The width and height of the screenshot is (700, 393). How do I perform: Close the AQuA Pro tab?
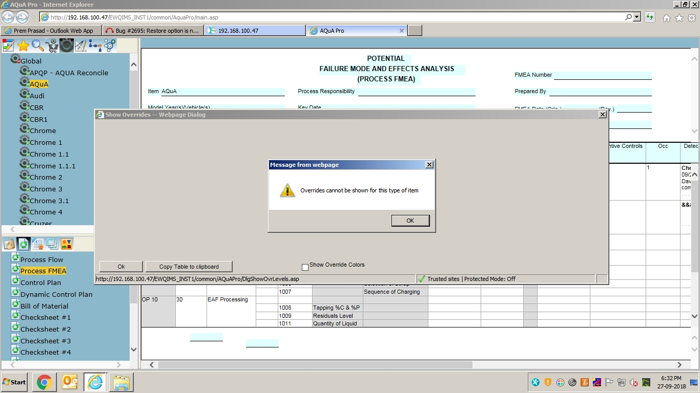click(x=402, y=31)
